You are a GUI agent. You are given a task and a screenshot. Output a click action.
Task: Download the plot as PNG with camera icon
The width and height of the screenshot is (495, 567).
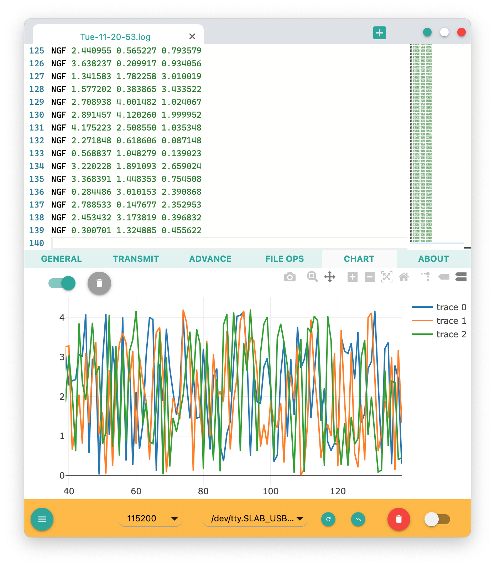point(290,277)
